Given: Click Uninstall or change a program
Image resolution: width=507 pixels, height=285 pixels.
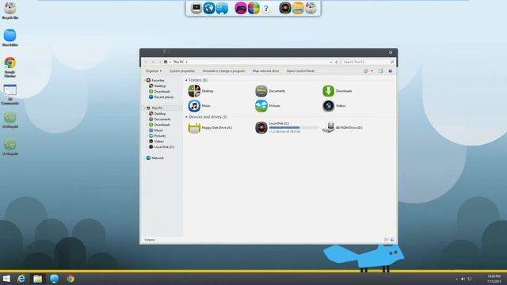Looking at the screenshot, I should 223,71.
